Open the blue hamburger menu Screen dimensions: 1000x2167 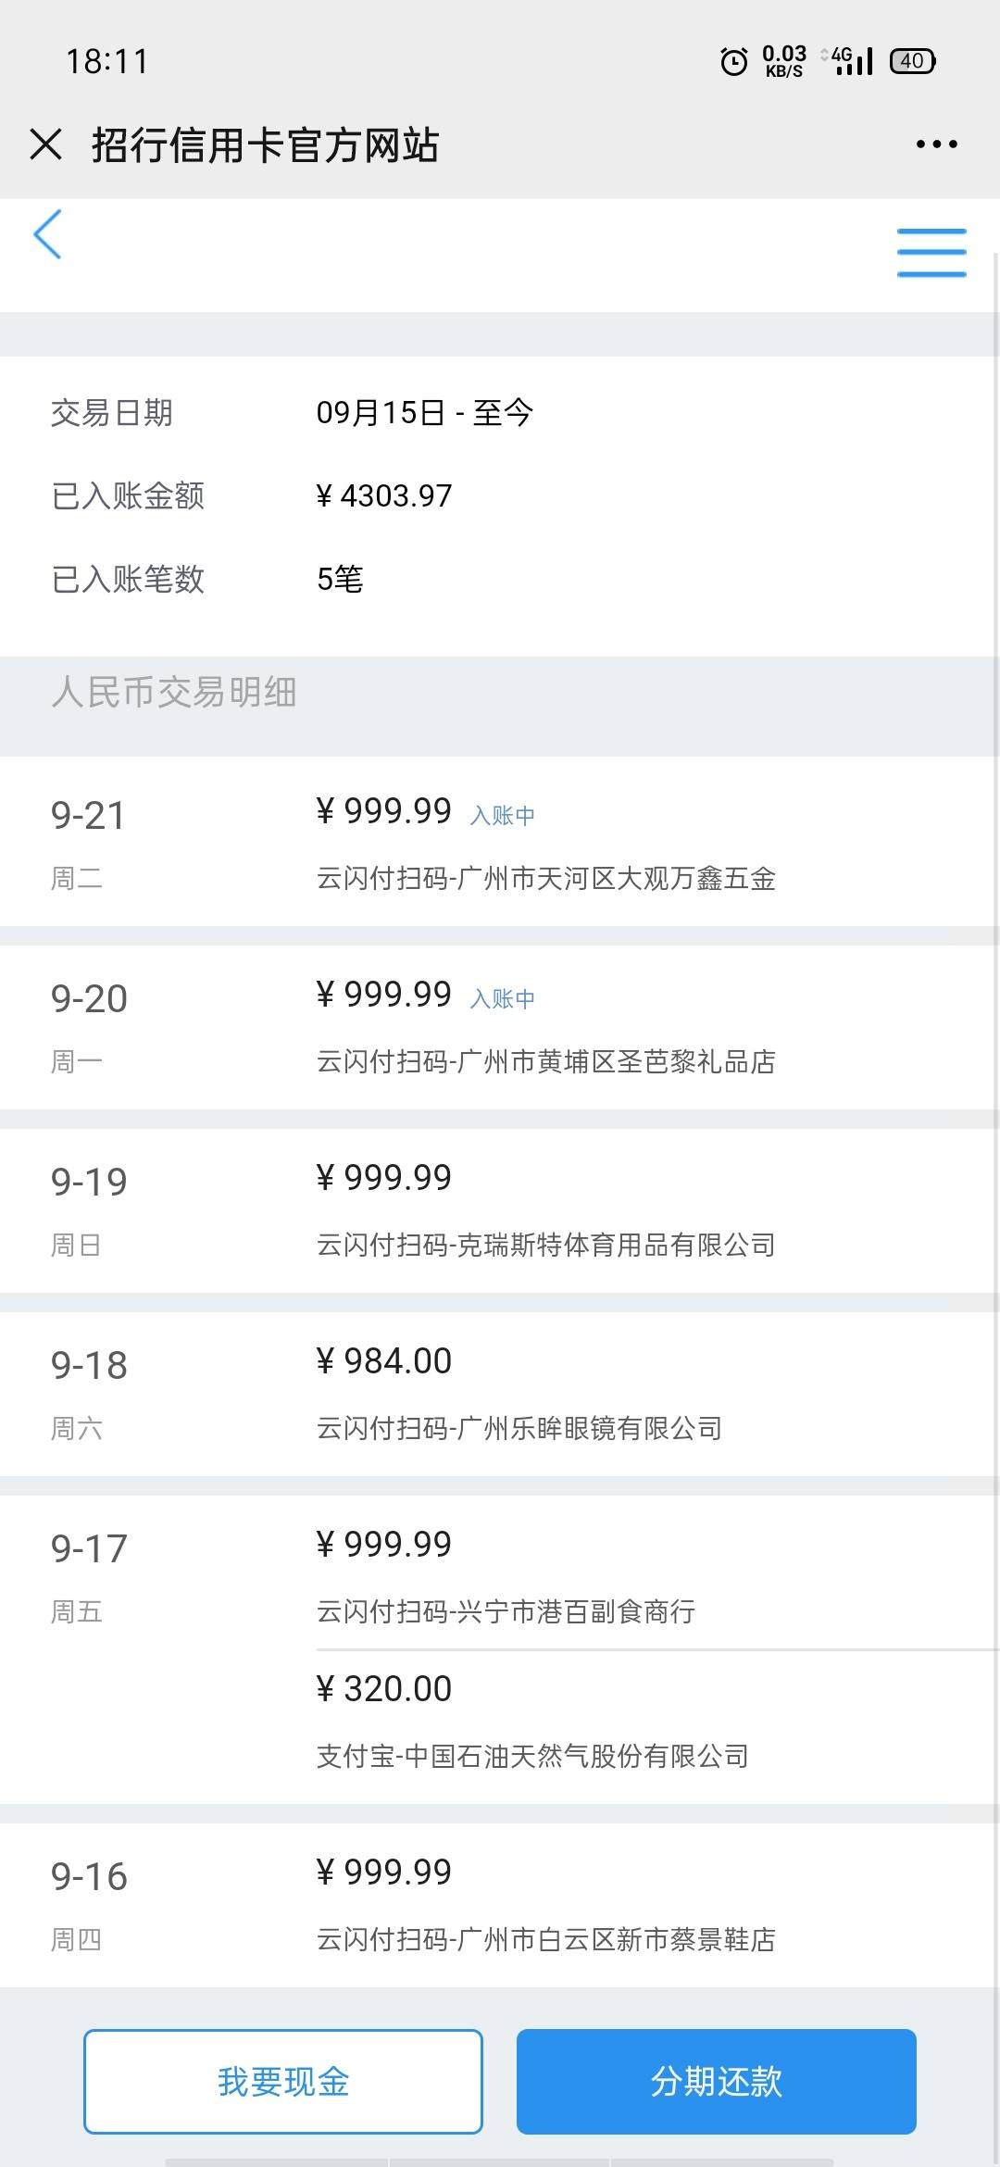click(x=931, y=253)
